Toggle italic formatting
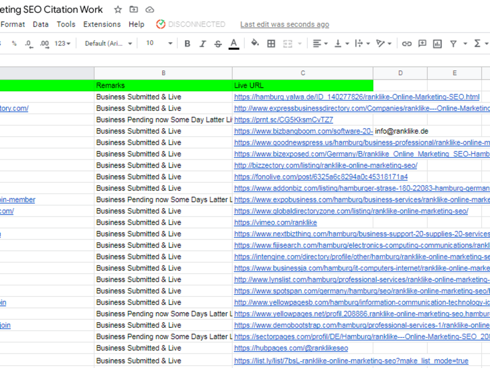 point(202,44)
